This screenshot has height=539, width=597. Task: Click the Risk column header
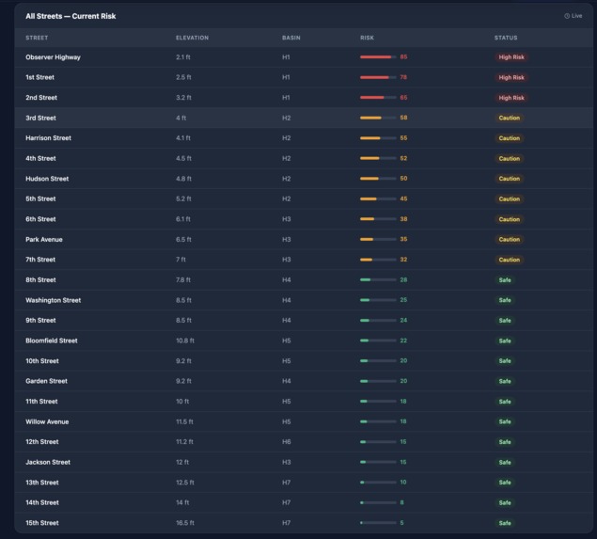tap(367, 38)
